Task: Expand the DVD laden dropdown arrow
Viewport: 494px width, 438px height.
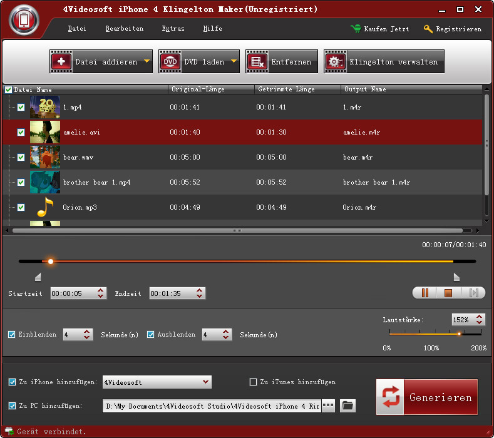Action: pyautogui.click(x=234, y=62)
